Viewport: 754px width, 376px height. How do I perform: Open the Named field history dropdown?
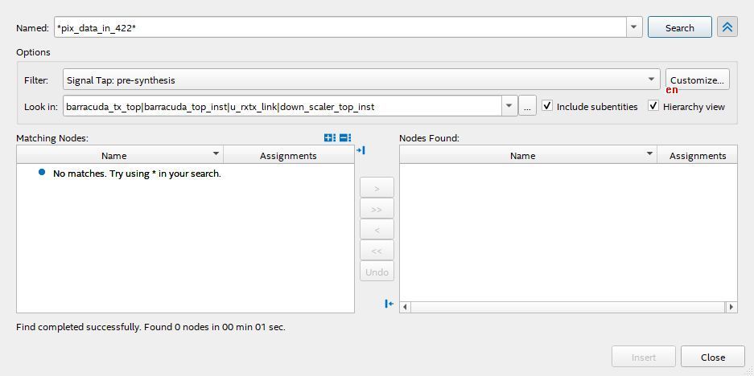click(x=634, y=27)
